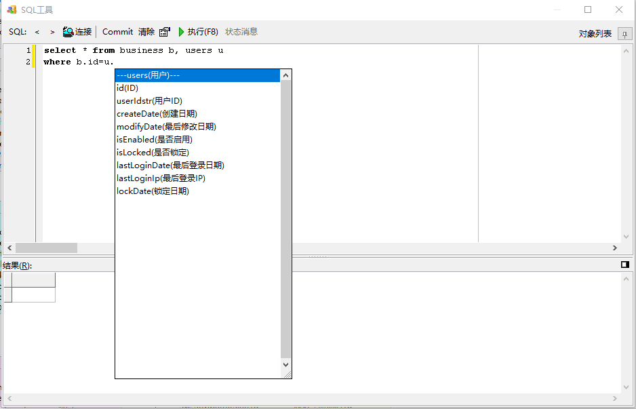The width and height of the screenshot is (636, 409).
Task: Click the SQL工具 window app icon
Action: [x=12, y=9]
